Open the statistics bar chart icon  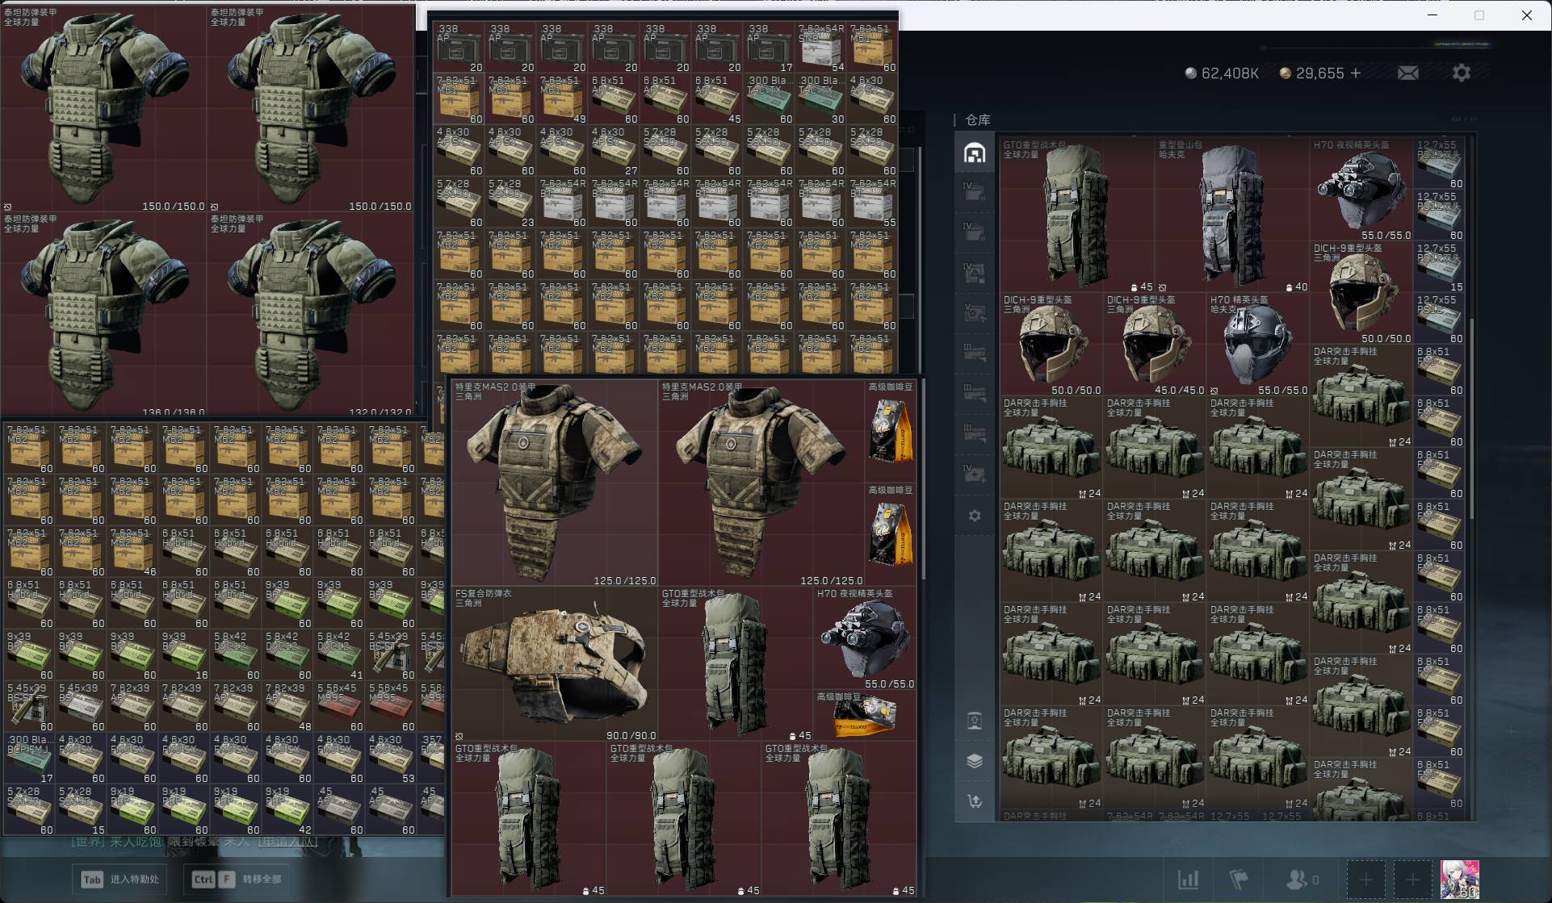tap(1188, 880)
